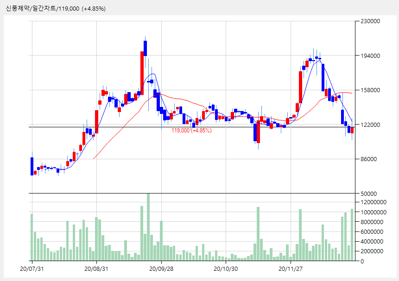Click the 20/11/27 date label

(291, 269)
